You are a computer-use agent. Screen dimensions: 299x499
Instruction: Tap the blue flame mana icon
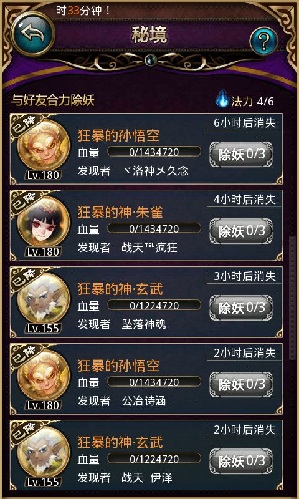click(222, 99)
